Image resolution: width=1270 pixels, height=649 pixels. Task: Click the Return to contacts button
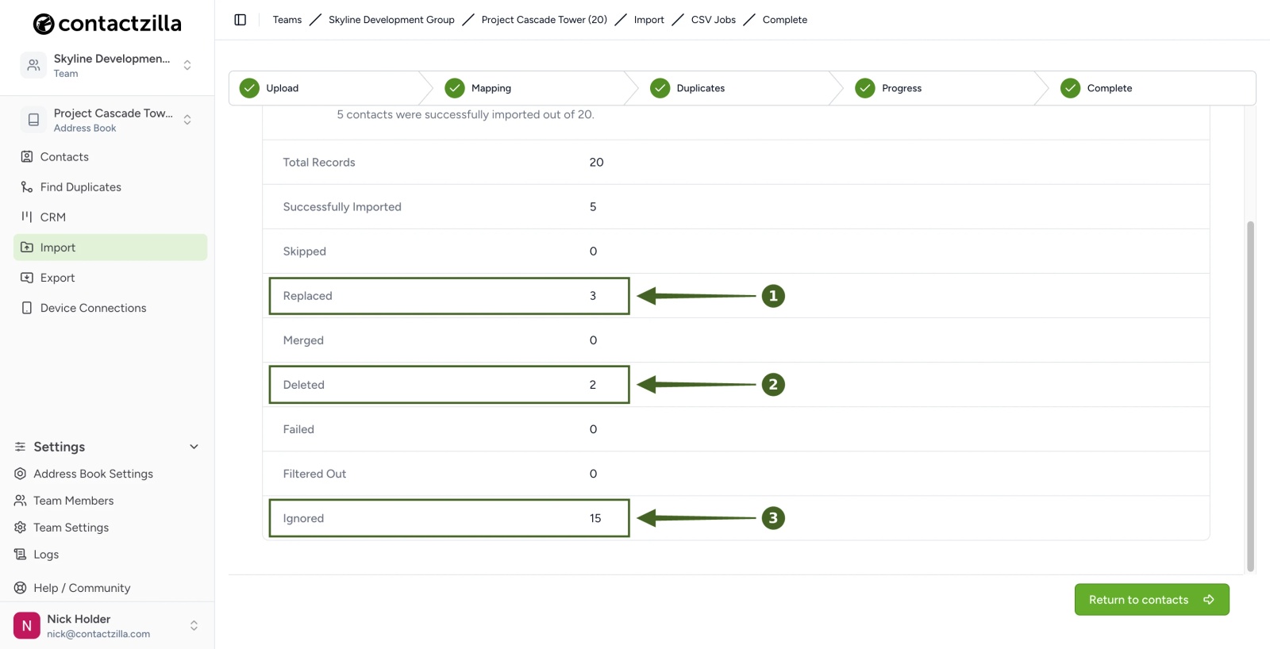(1152, 600)
